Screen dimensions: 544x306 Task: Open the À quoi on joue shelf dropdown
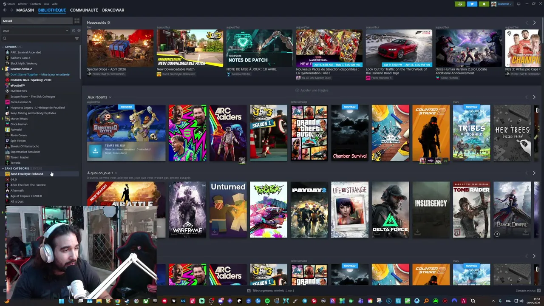[116, 173]
